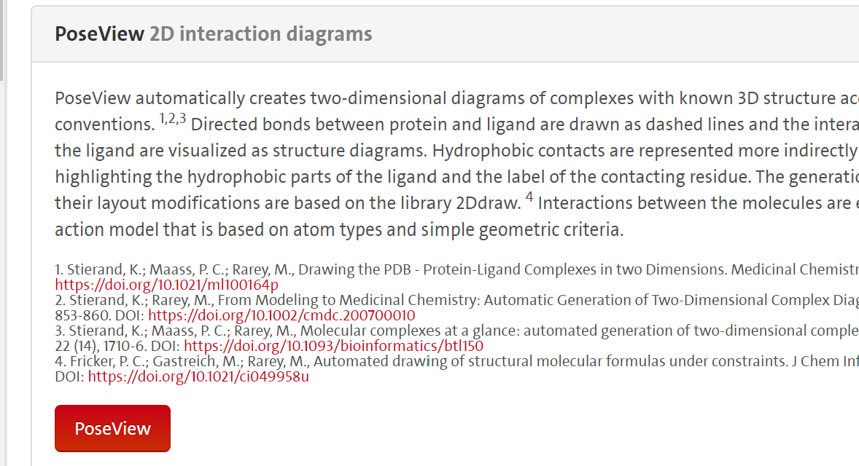This screenshot has width=859, height=466.
Task: Click the word '2Ddraw' in the description
Action: (x=488, y=203)
